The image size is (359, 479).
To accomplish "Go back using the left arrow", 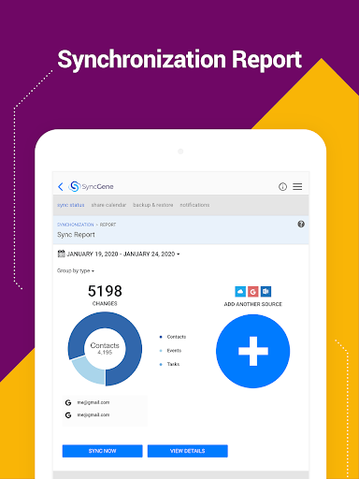I will click(x=61, y=187).
